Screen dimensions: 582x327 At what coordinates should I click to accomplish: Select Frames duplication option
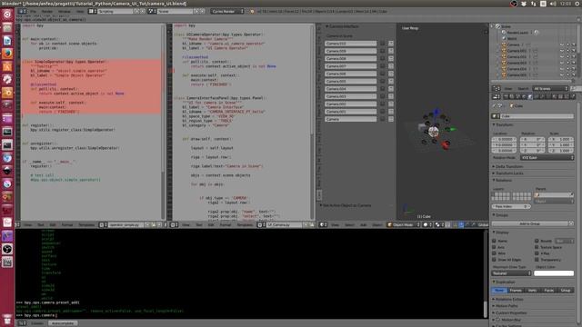tap(516, 291)
